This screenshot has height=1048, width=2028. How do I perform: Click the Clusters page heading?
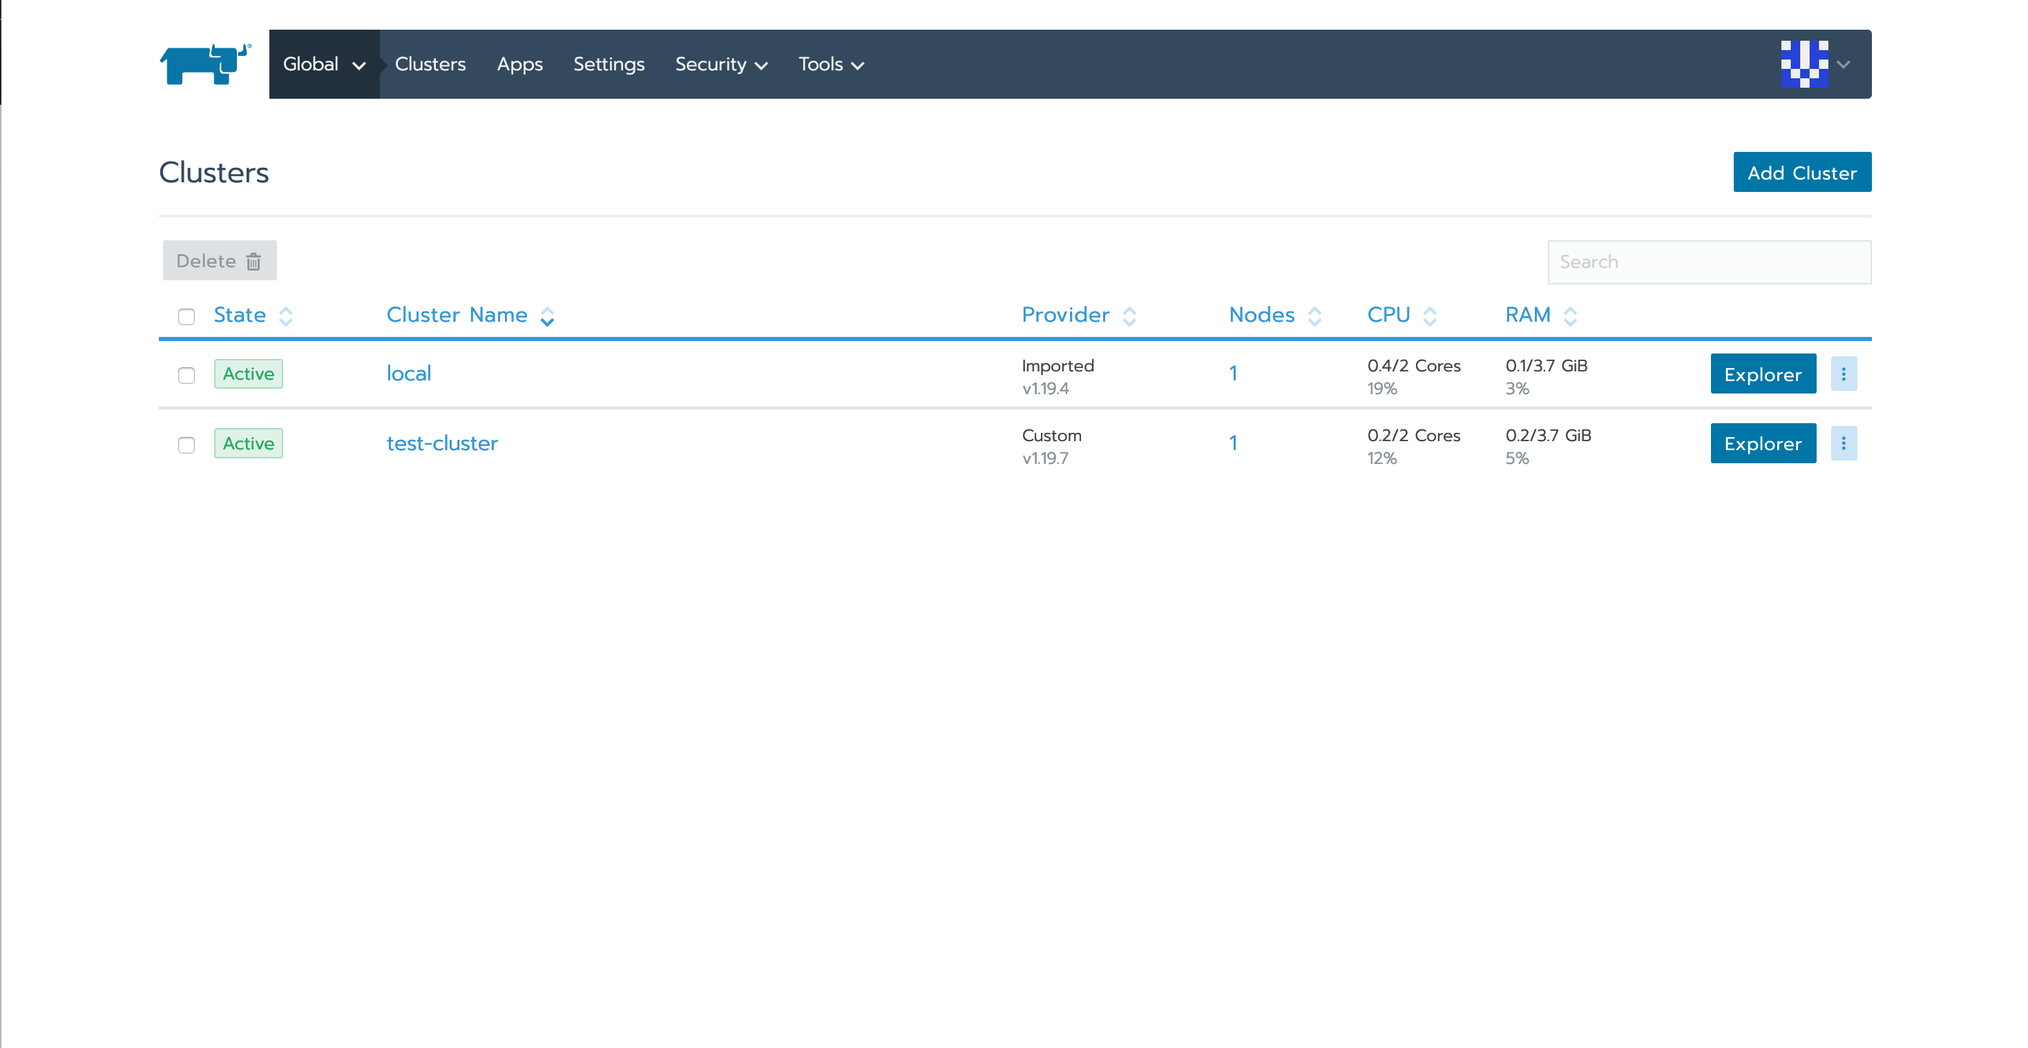click(x=213, y=173)
